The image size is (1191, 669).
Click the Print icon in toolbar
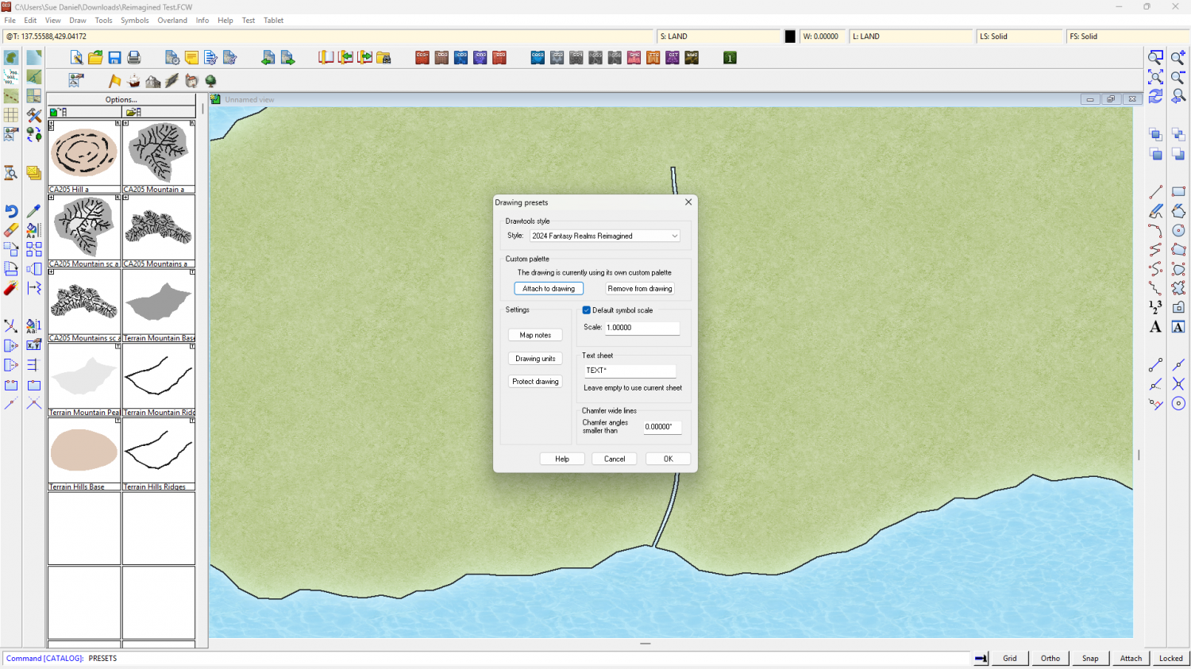click(134, 58)
